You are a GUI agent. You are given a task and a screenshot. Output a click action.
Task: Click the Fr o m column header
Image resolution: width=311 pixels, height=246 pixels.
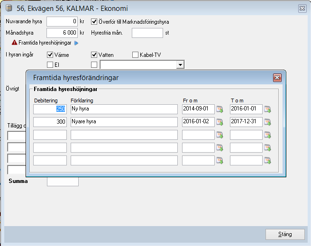pyautogui.click(x=190, y=100)
